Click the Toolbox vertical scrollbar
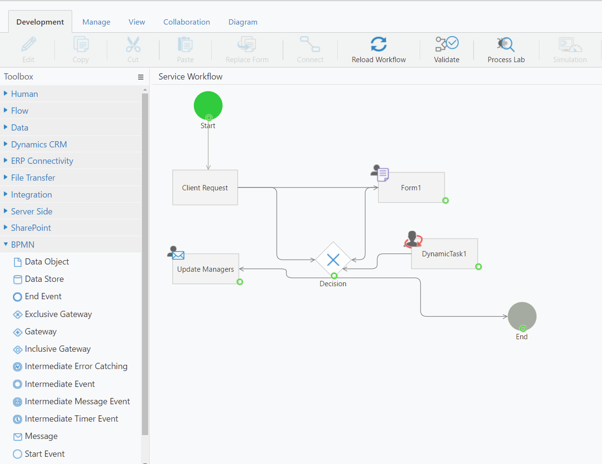The width and height of the screenshot is (602, 464). pyautogui.click(x=145, y=265)
